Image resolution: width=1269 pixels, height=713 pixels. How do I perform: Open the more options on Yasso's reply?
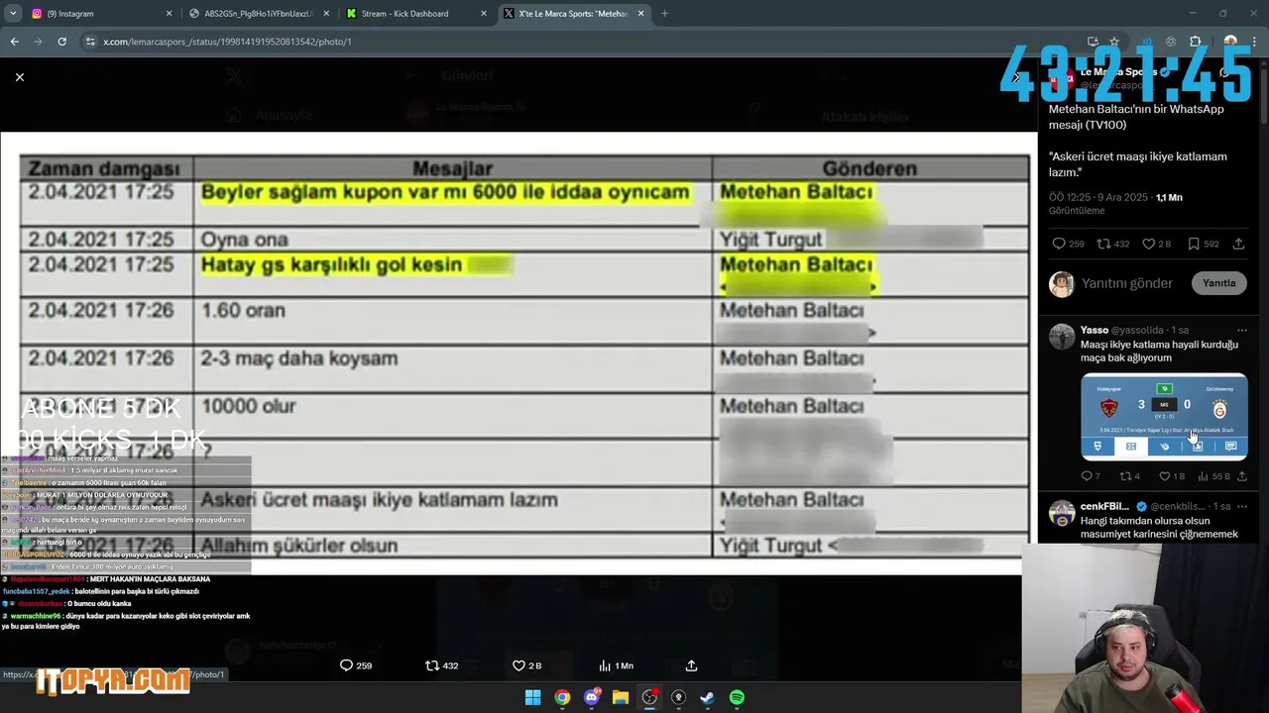point(1241,330)
